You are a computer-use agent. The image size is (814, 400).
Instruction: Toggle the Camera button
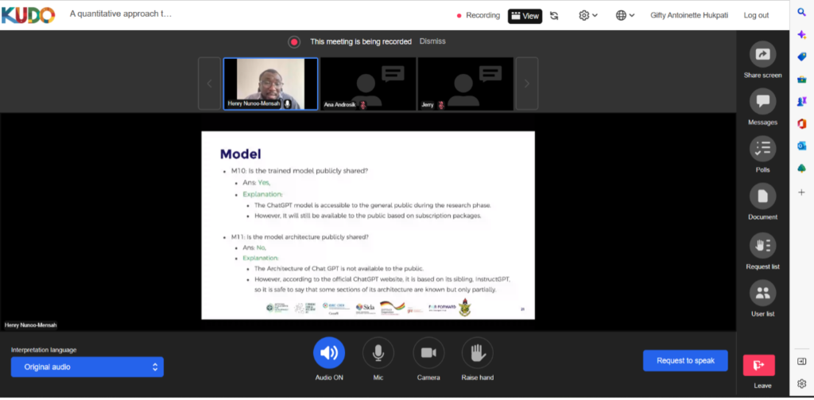pyautogui.click(x=428, y=353)
